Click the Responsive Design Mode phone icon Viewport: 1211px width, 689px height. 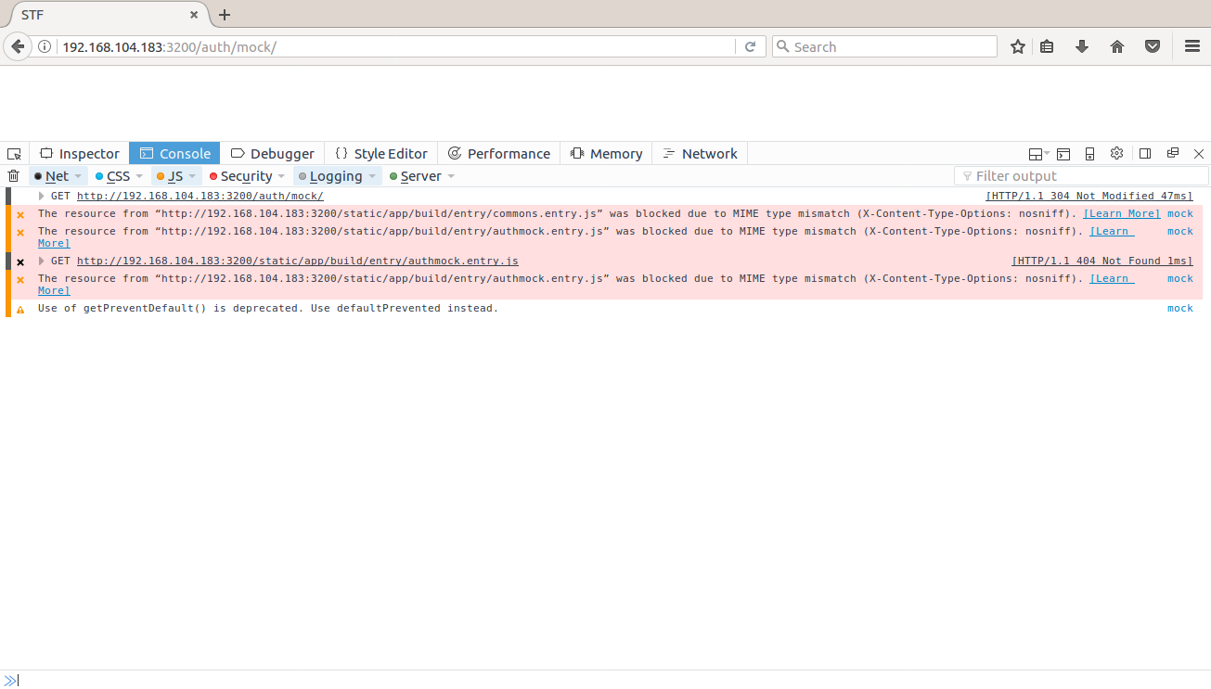[1089, 153]
